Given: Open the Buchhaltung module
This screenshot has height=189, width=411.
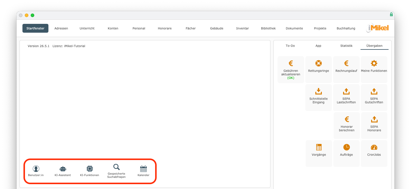Looking at the screenshot, I should point(346,28).
